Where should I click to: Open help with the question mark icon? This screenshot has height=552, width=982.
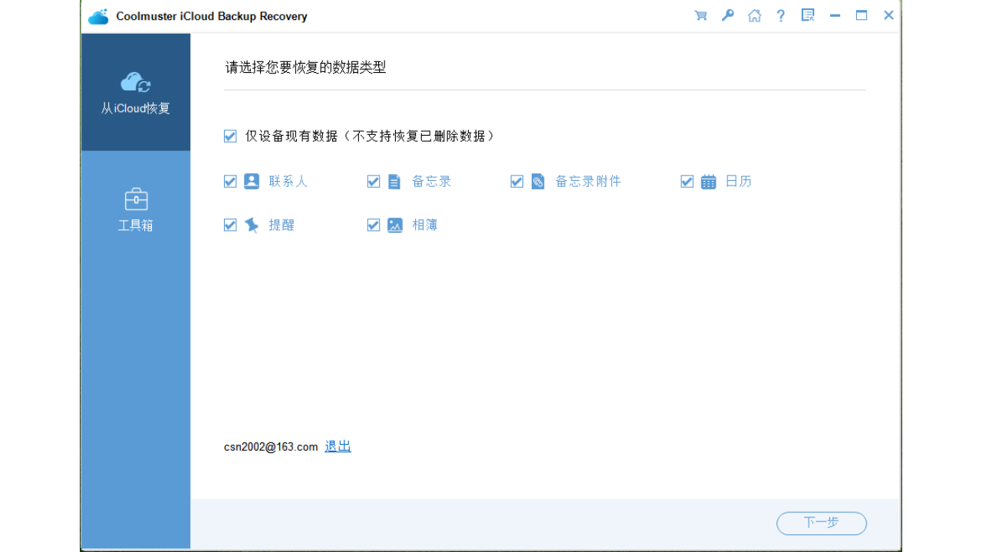pos(780,15)
